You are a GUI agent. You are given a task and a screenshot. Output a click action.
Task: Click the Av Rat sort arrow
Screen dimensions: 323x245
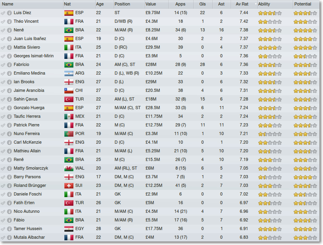pyautogui.click(x=255, y=4)
